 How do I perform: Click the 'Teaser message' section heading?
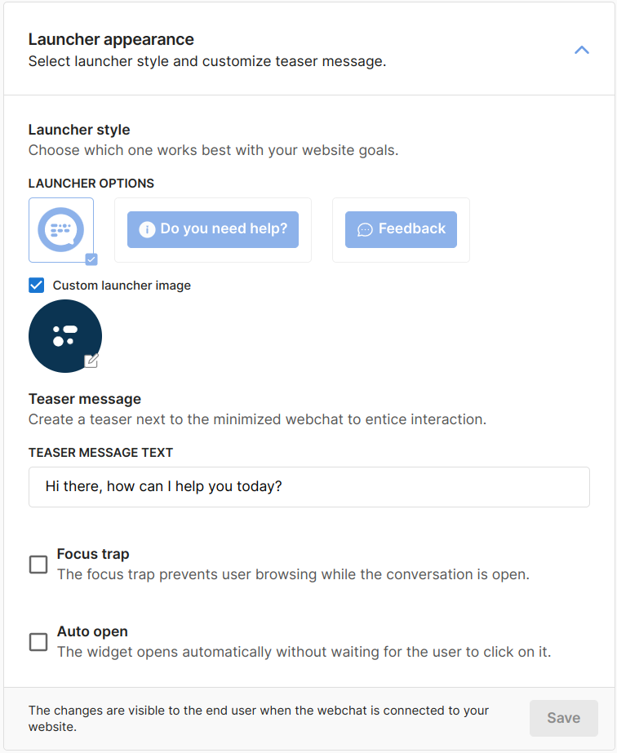[85, 399]
